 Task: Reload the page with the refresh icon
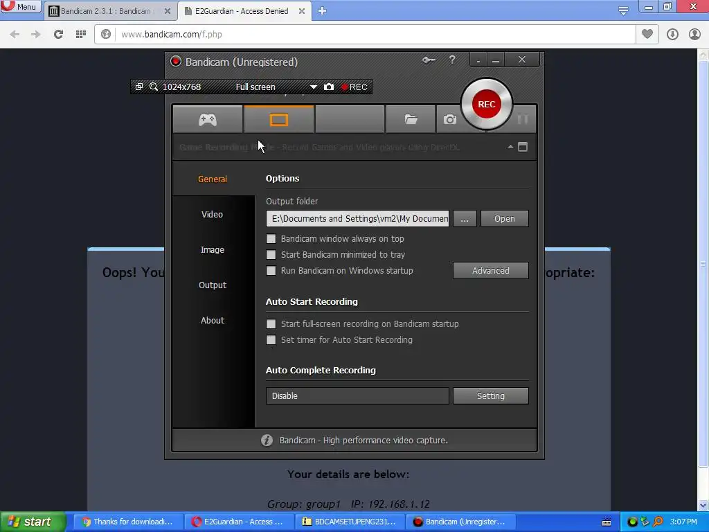[x=58, y=34]
